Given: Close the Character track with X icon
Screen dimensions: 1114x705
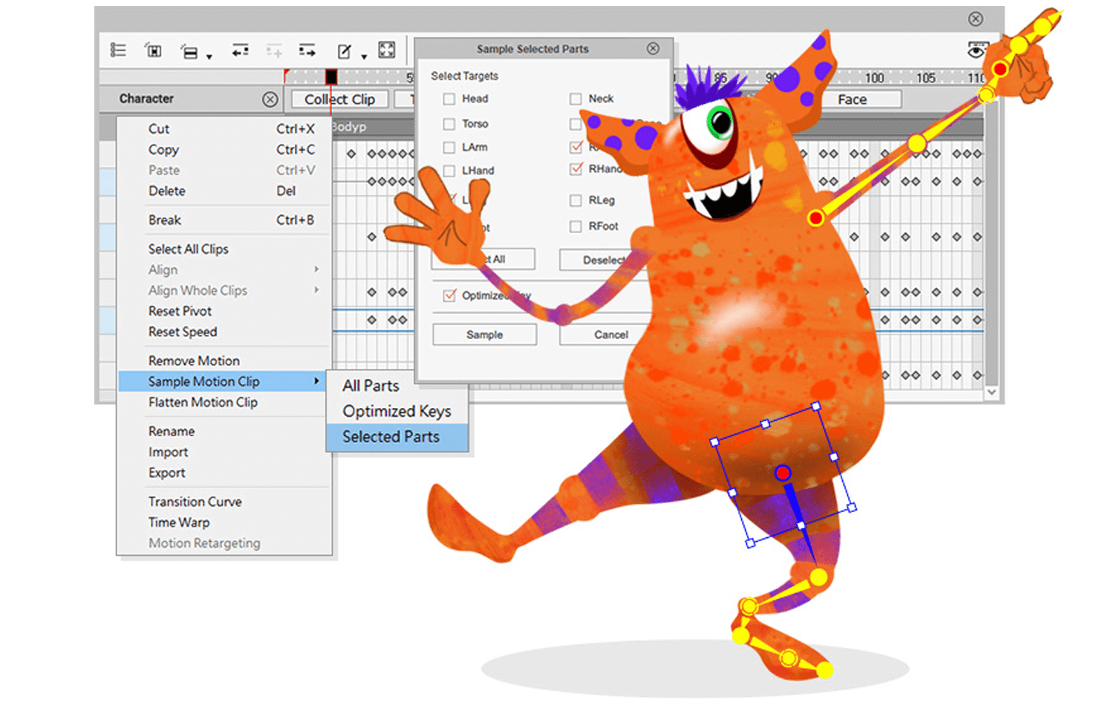Looking at the screenshot, I should click(x=270, y=99).
